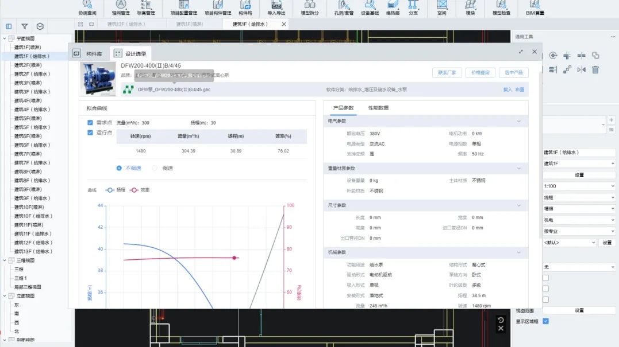
Task: Open 标高管理 in the top toolbar
Action: click(145, 8)
